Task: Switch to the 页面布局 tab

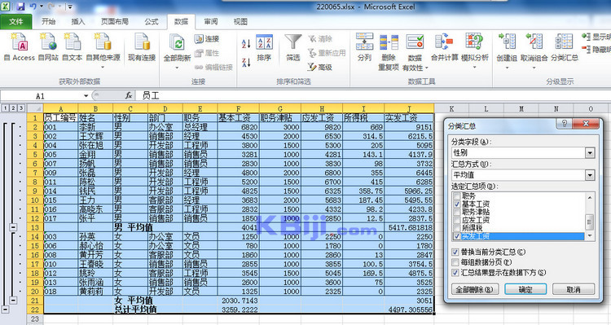Action: pyautogui.click(x=115, y=22)
